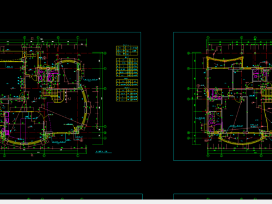Select the underlined drawing title in left sheet
The width and height of the screenshot is (272, 204).
(x=103, y=152)
